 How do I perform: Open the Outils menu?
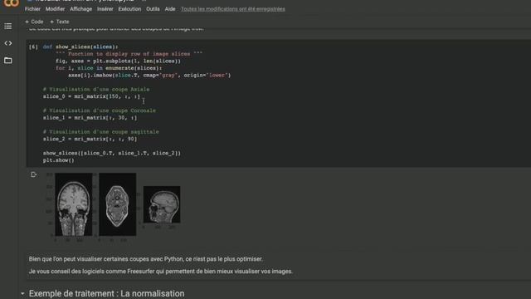click(x=153, y=9)
